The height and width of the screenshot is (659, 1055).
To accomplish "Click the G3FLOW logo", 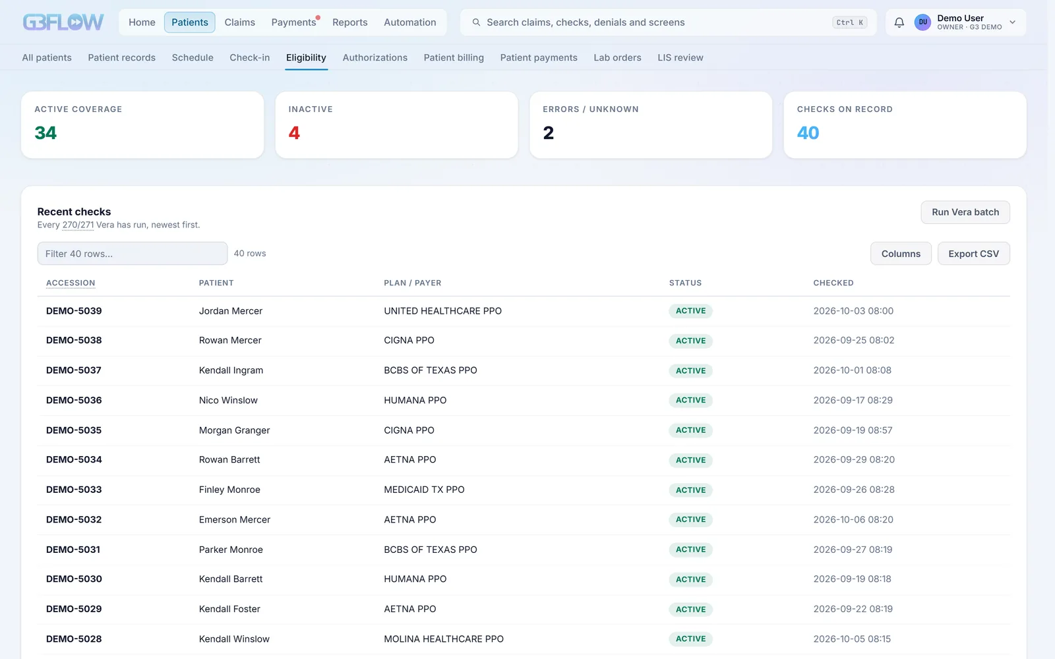I will [63, 22].
